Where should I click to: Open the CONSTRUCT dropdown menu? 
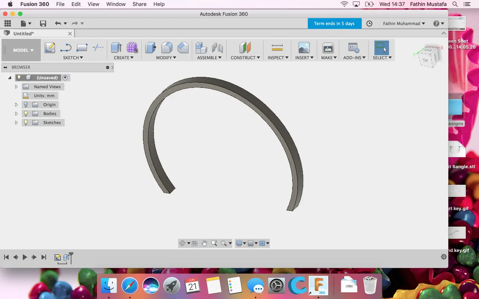point(245,58)
